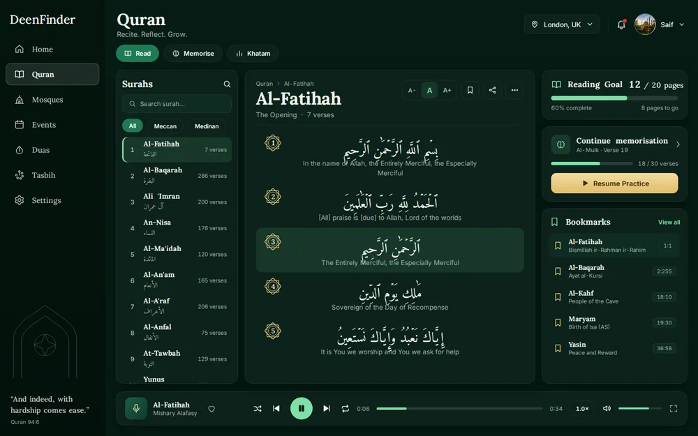Select Al-A'raf 206 verses row
Viewport: 698px width, 436px height.
(177, 306)
